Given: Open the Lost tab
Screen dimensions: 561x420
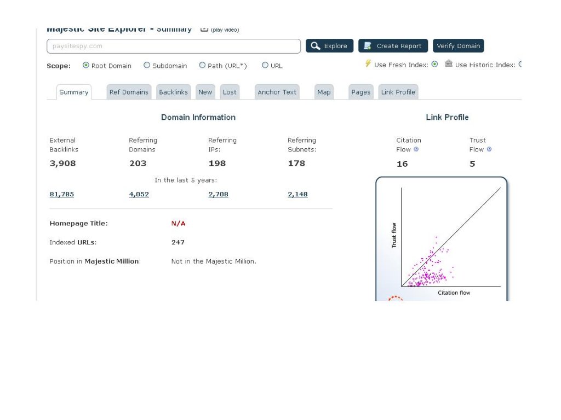Looking at the screenshot, I should click(x=230, y=92).
